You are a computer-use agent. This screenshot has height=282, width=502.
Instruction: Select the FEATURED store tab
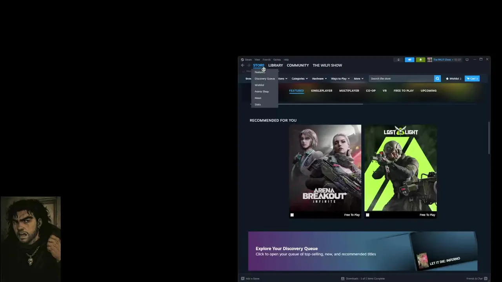tap(296, 90)
